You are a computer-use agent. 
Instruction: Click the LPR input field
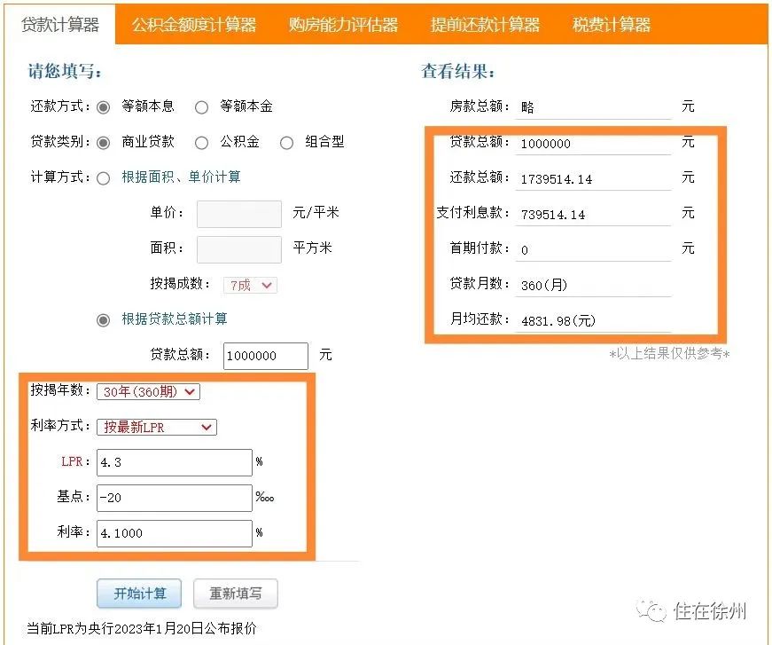(174, 462)
